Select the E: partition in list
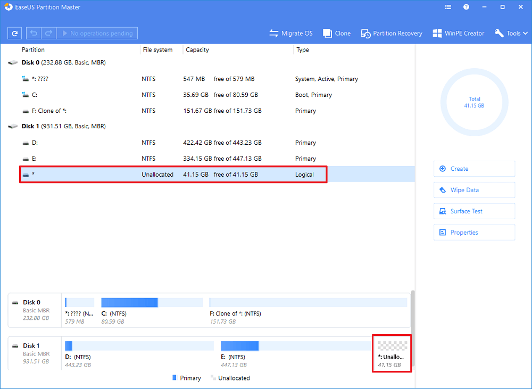Image resolution: width=532 pixels, height=389 pixels. 160,159
